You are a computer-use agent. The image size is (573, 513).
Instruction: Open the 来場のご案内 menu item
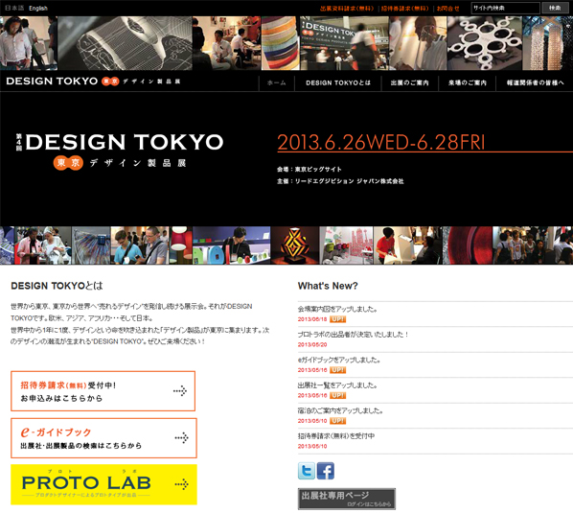point(468,83)
